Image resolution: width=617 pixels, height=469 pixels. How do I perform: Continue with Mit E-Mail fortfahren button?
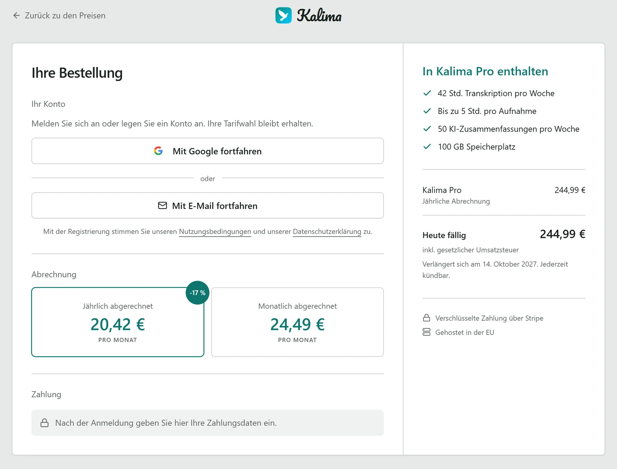coord(207,205)
